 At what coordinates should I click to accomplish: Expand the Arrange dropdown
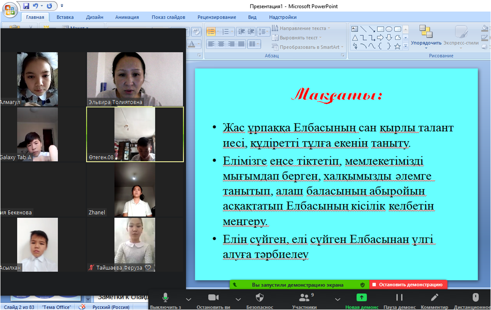[426, 43]
